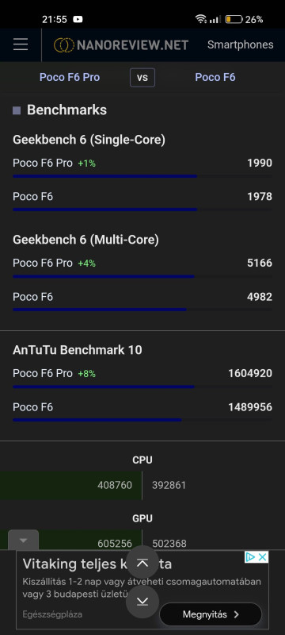The width and height of the screenshot is (285, 635).
Task: Open the hamburger menu
Action: (x=20, y=44)
